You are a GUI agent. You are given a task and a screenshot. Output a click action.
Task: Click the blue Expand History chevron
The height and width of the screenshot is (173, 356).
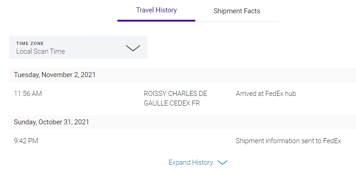222,162
